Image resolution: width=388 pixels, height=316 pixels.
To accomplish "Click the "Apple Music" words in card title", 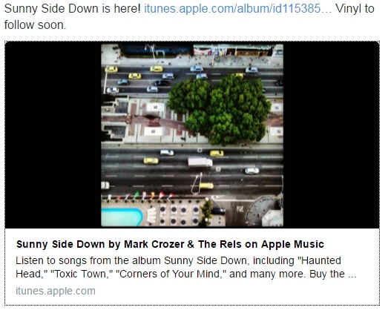I will [292, 244].
